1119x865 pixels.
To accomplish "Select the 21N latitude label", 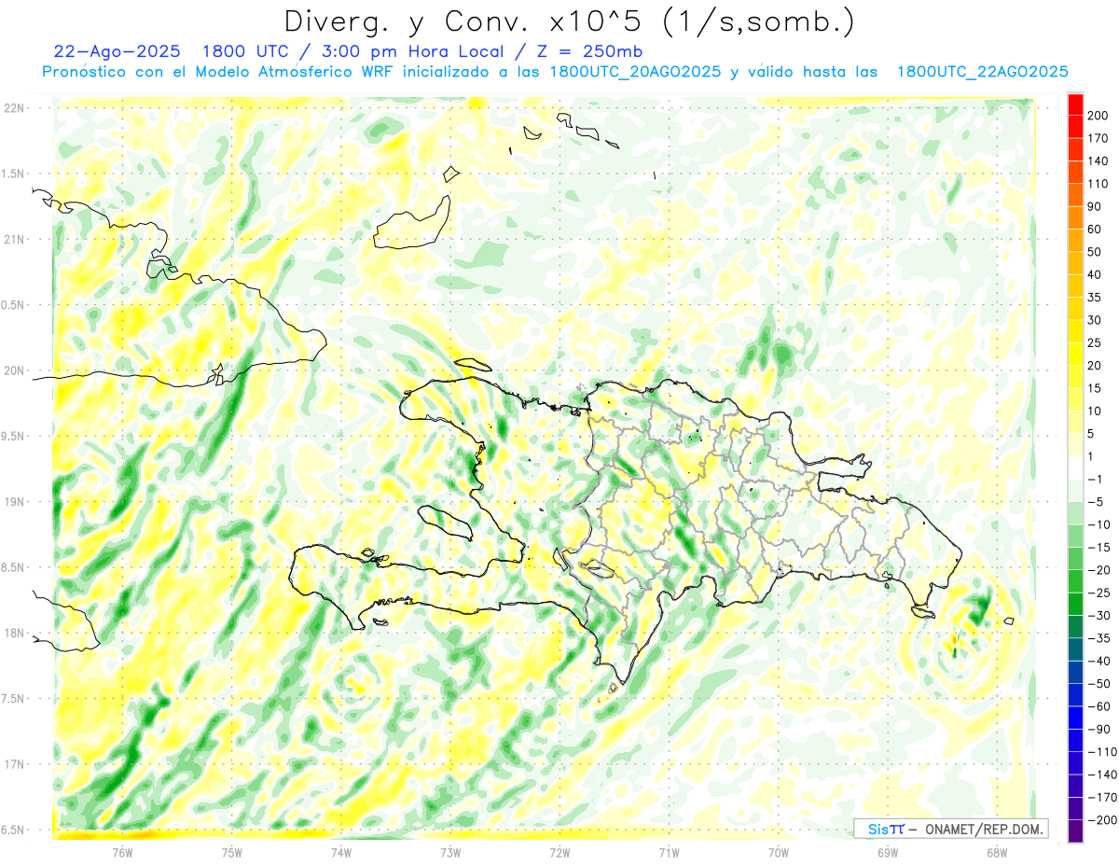I will click(14, 239).
